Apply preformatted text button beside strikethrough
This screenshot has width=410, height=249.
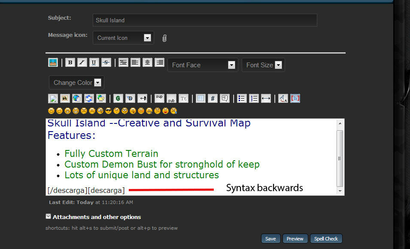click(123, 63)
